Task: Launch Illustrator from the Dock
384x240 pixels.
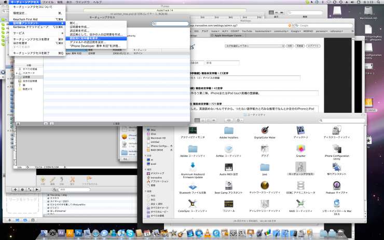Action: (70, 233)
